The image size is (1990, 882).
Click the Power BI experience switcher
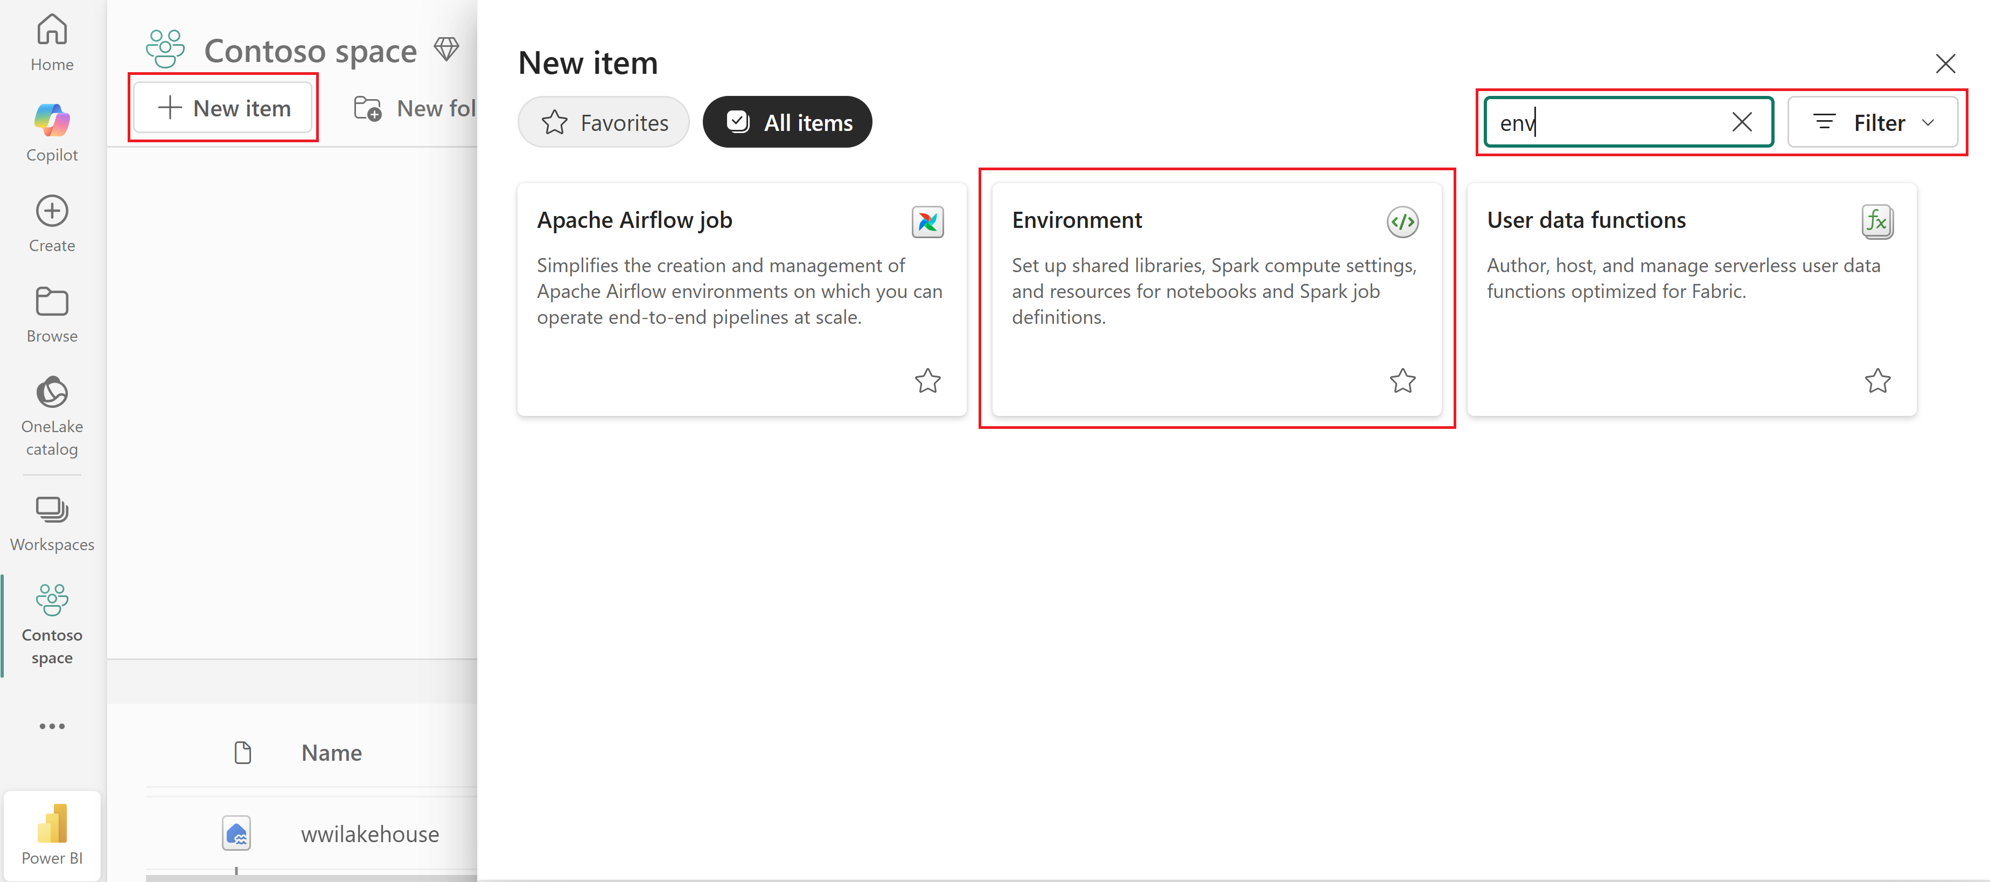[x=52, y=836]
